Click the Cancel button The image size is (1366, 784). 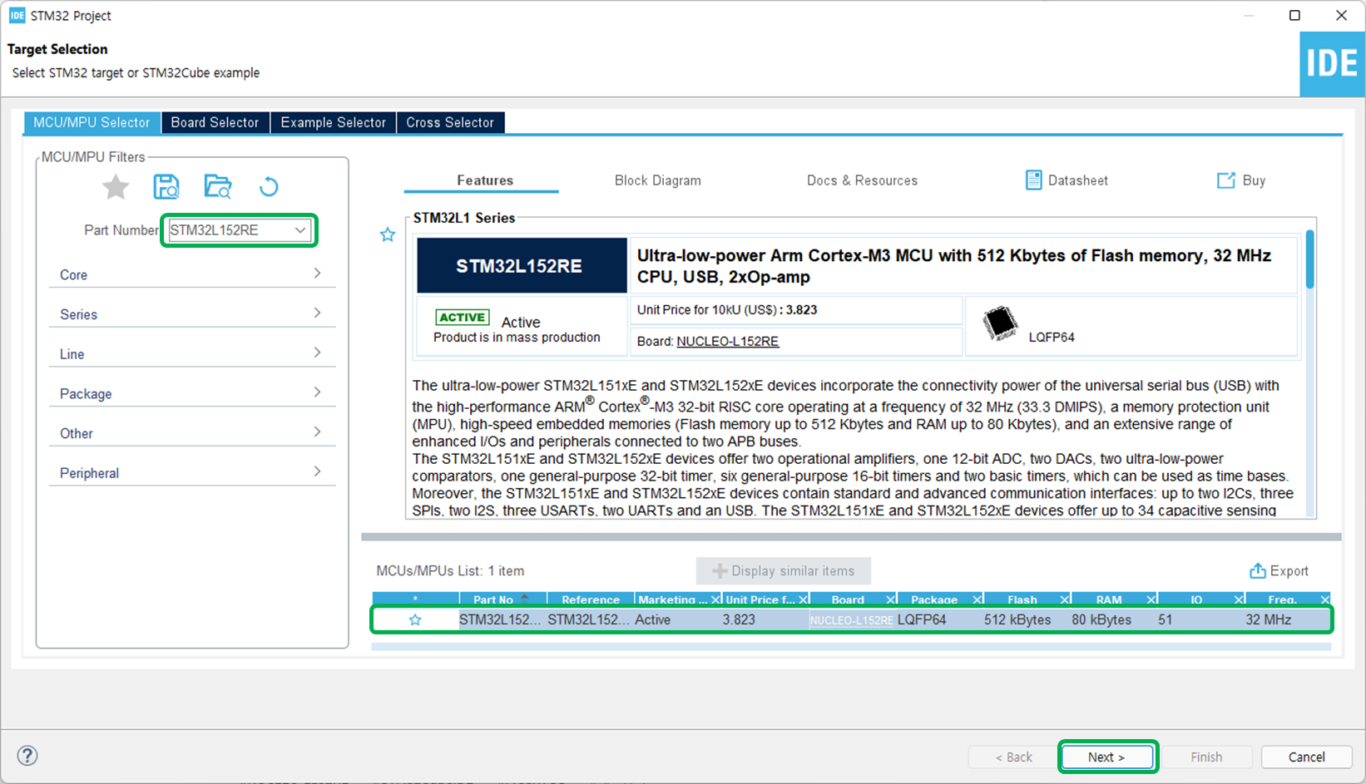pos(1306,757)
